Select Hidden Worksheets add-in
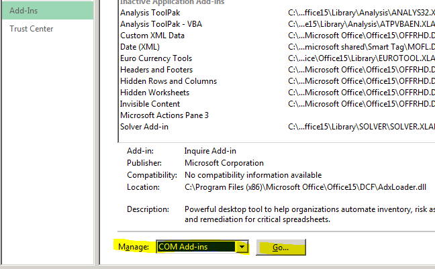The height and width of the screenshot is (269, 435). tap(154, 93)
